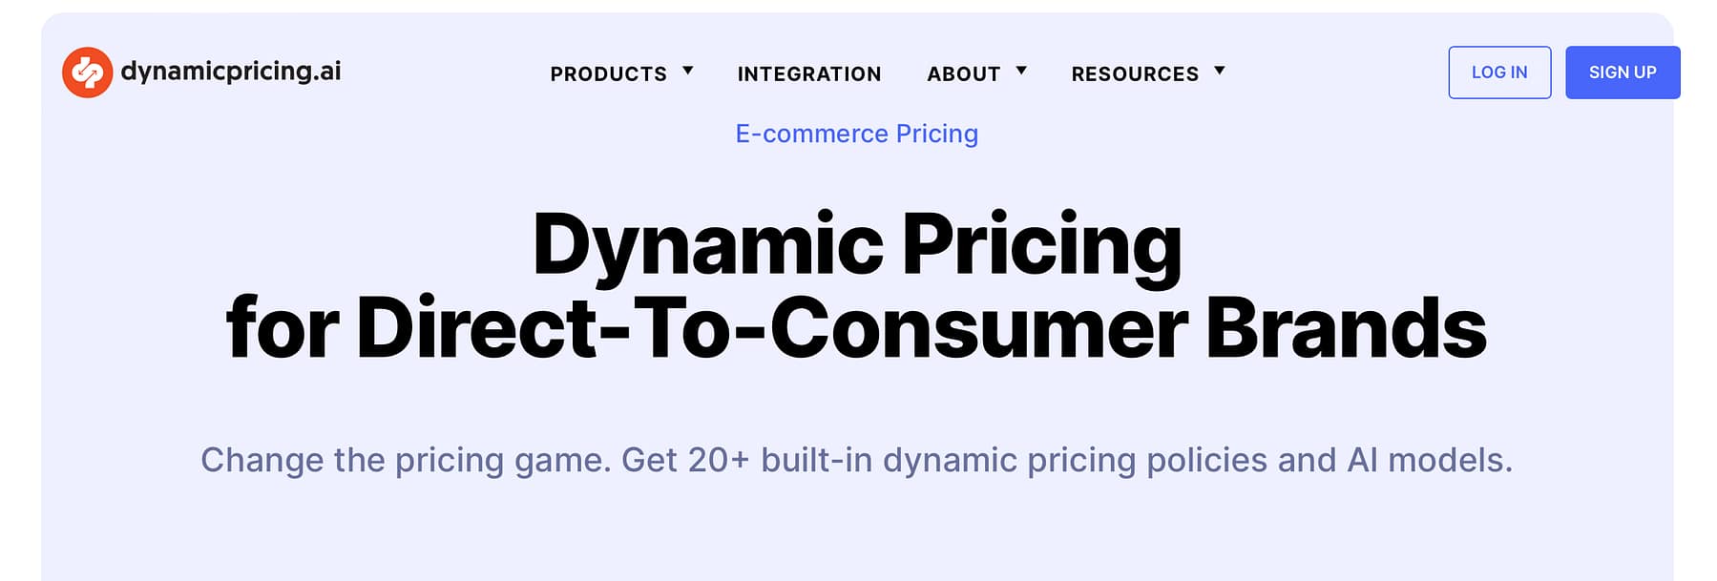
Task: Select INTEGRATION in the navigation bar
Action: pos(808,73)
